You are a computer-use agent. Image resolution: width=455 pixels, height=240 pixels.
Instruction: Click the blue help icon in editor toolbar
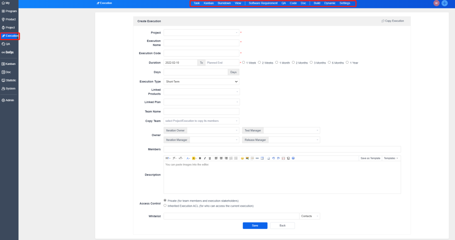point(293,158)
